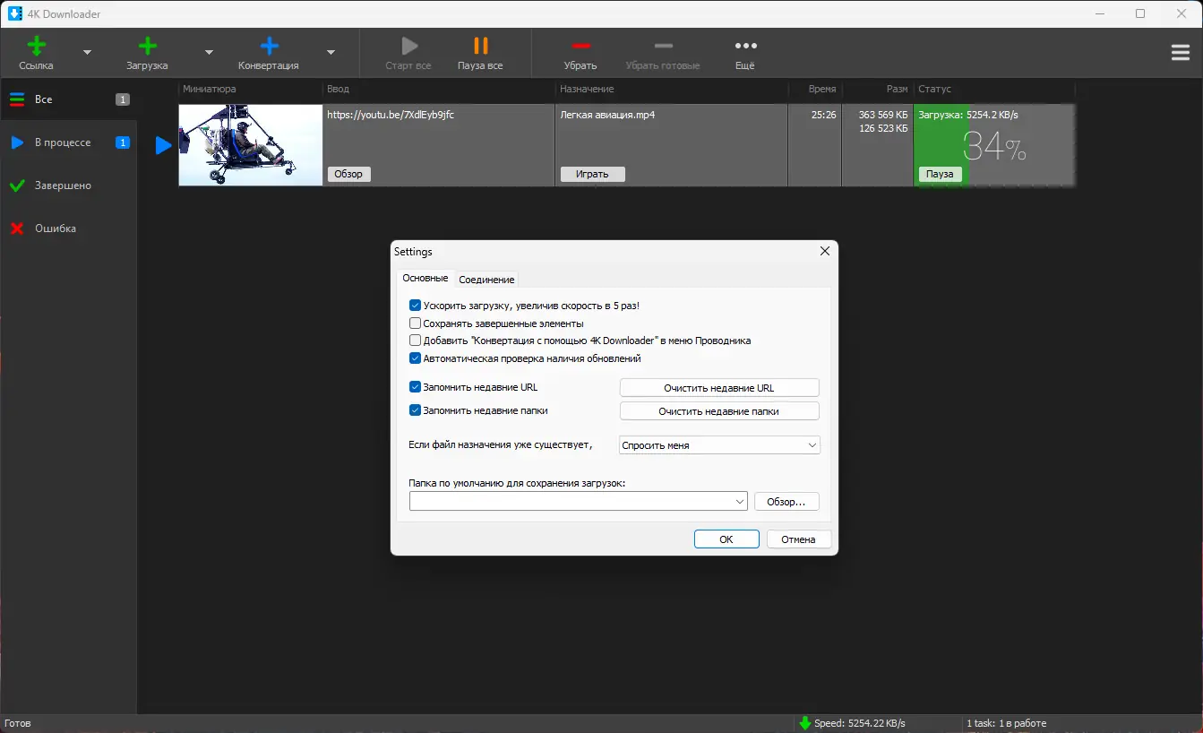Select the Ошибка filter
Screen dimensions: 1203x733
[x=68, y=229]
